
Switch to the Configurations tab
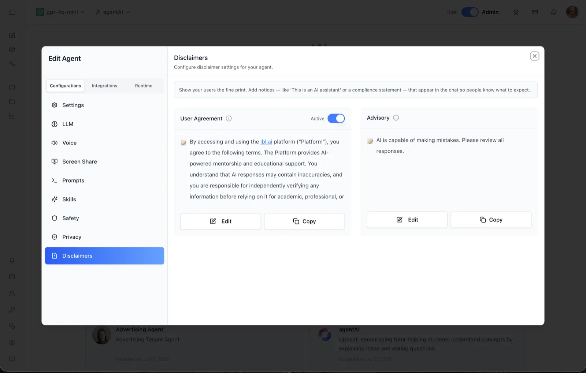point(66,86)
